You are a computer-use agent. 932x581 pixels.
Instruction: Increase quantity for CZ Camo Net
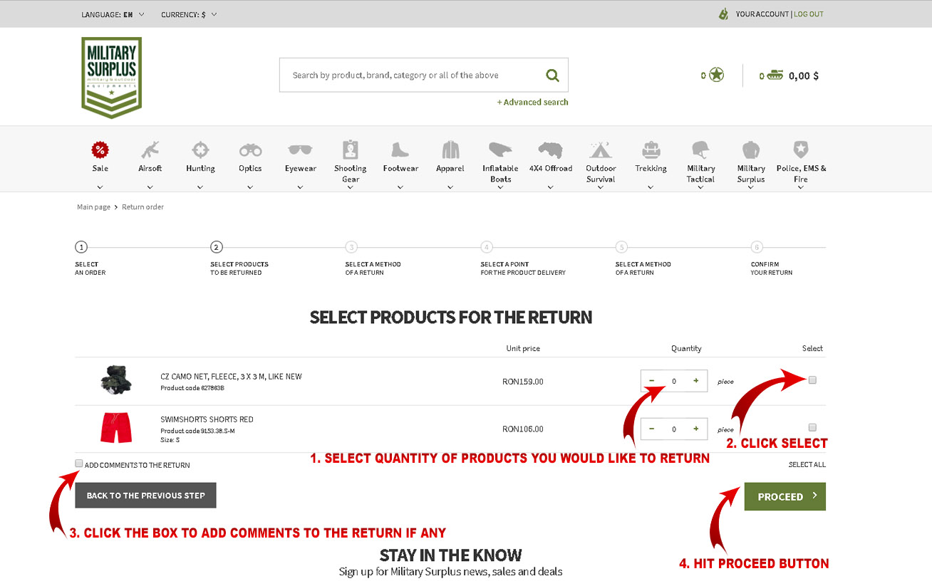[x=695, y=381]
